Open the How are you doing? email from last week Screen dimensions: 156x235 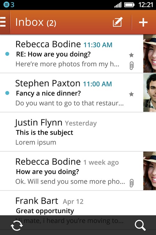(72, 171)
